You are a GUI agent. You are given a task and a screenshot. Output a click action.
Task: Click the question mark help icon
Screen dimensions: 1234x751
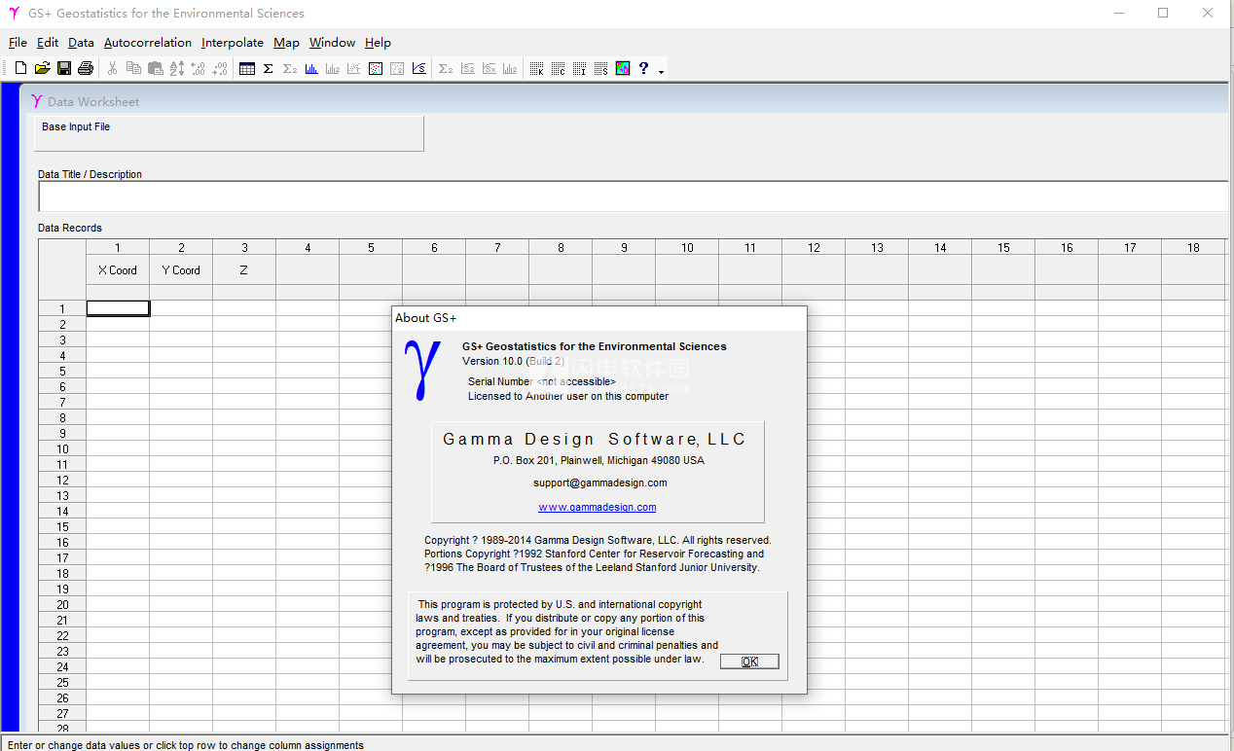pos(643,68)
